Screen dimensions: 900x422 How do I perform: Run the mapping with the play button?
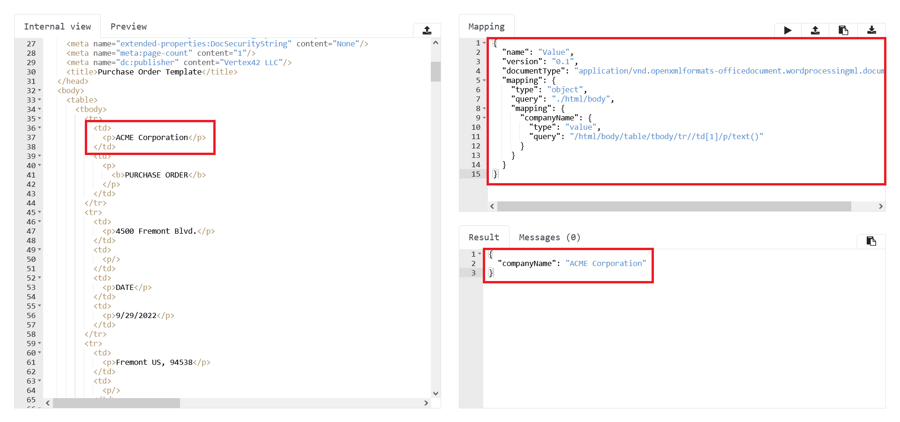pos(787,30)
